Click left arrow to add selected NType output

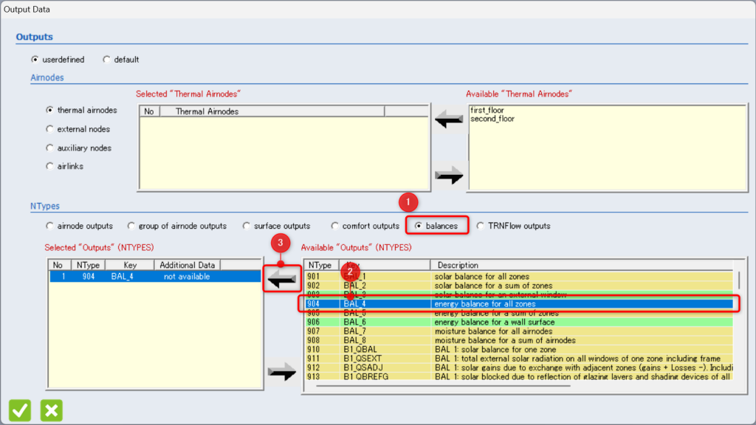point(282,278)
